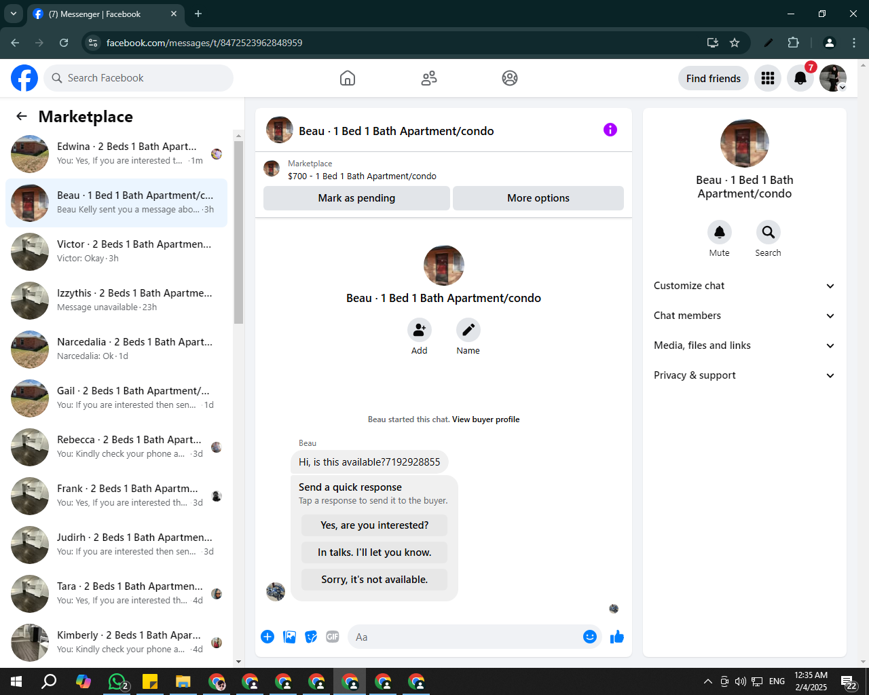Open conversation information purple icon
The height and width of the screenshot is (695, 869).
point(610,130)
